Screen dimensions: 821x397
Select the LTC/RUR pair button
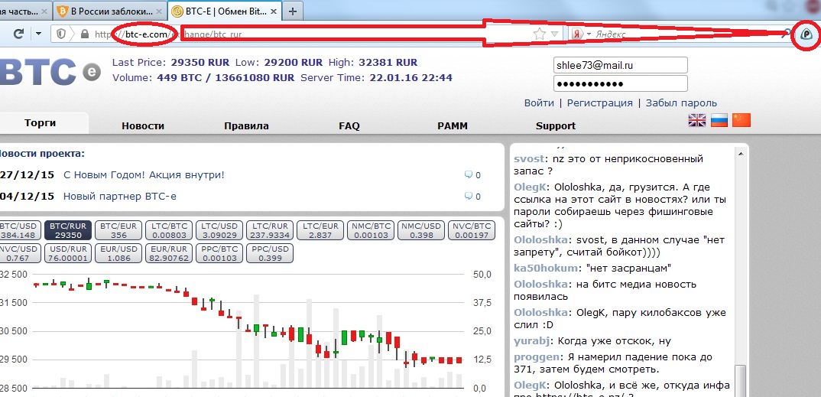coord(270,230)
